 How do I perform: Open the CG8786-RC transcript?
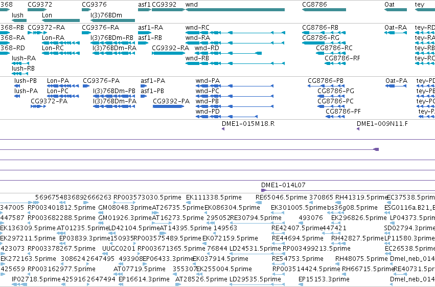pos(331,53)
